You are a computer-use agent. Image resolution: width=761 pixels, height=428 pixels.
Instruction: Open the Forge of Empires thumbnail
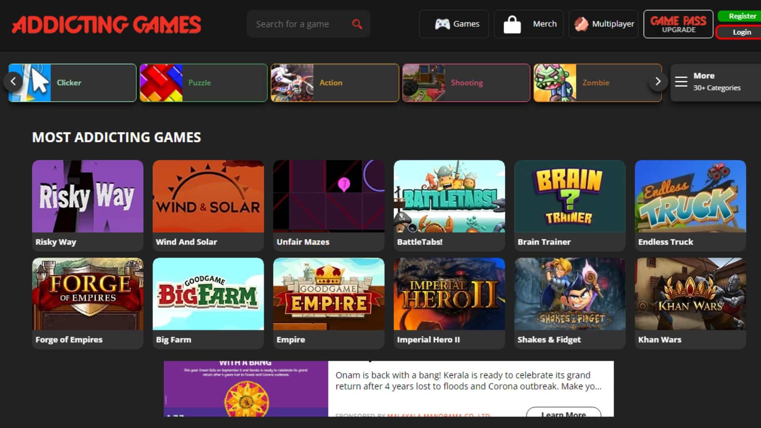88,294
